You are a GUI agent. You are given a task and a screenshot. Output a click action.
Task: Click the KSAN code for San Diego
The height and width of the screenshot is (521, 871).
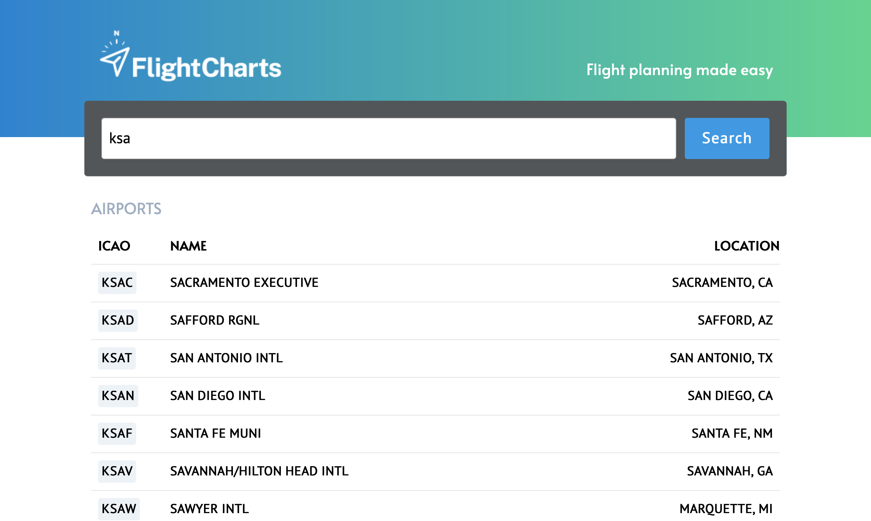(118, 396)
